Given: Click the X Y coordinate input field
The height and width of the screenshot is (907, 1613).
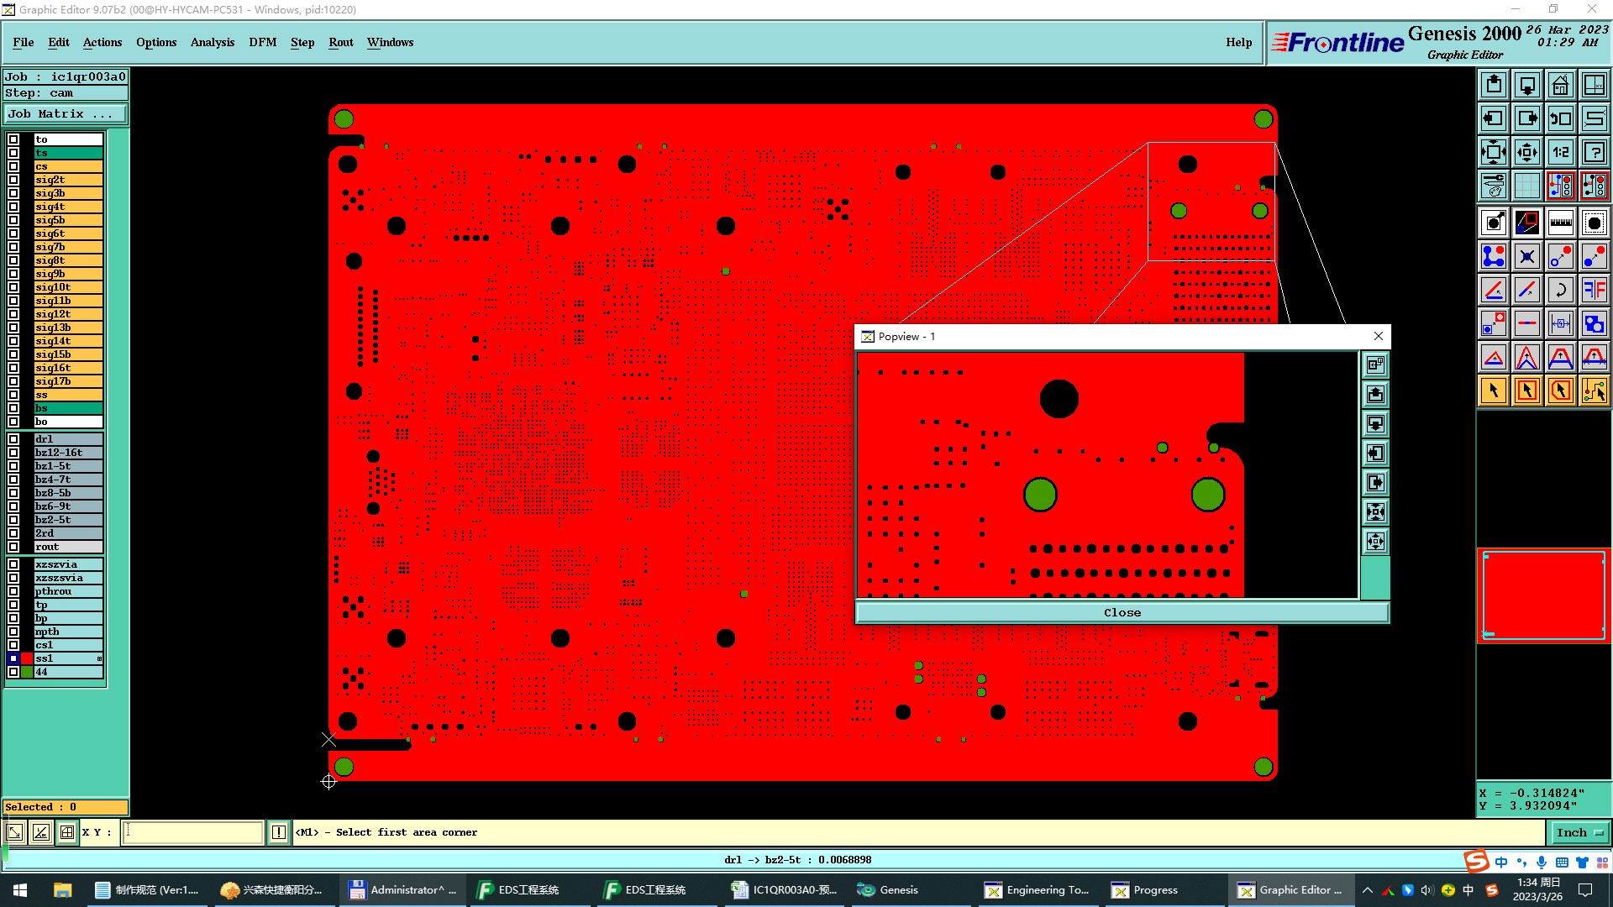Looking at the screenshot, I should coord(193,832).
